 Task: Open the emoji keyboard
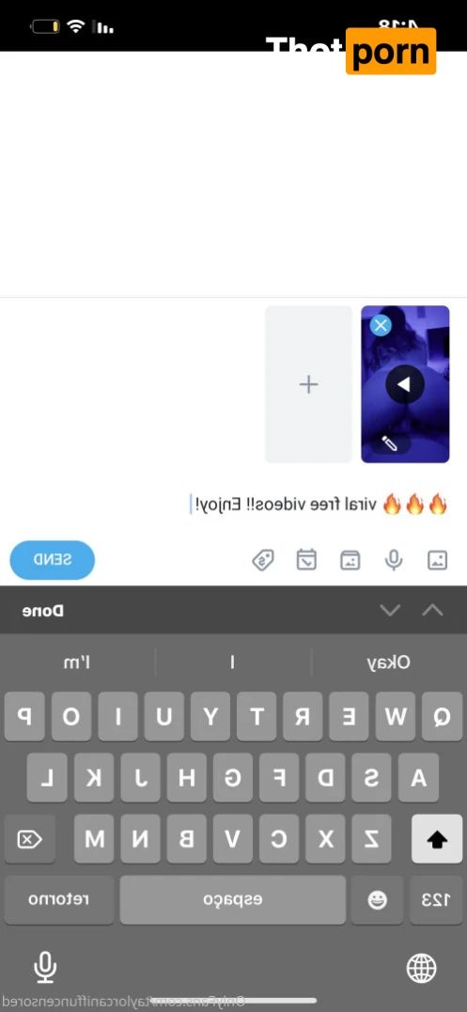point(377,899)
